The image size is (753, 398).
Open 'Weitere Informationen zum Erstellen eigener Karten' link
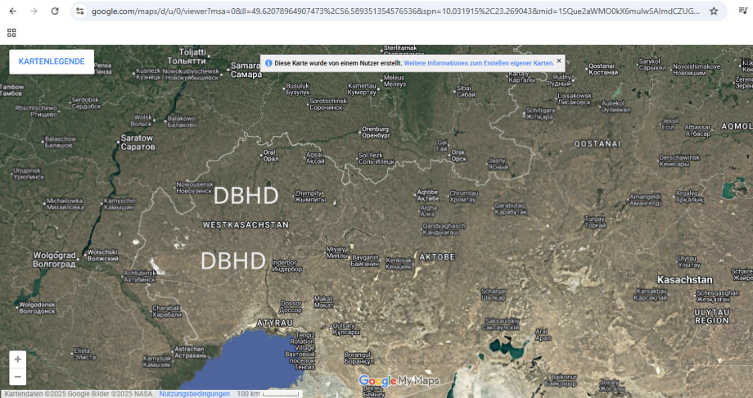click(479, 62)
